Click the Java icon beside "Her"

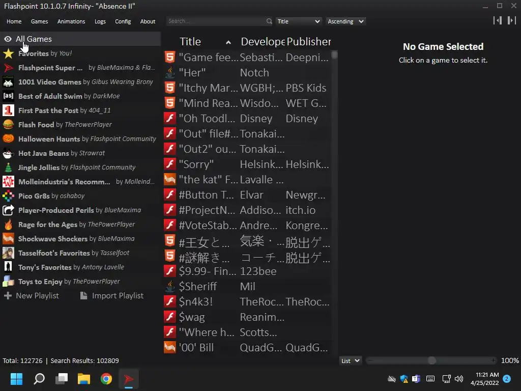pyautogui.click(x=170, y=72)
